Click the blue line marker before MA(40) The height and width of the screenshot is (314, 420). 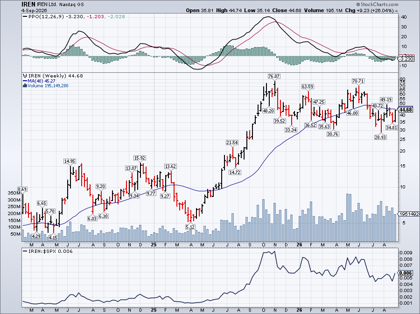pos(25,81)
